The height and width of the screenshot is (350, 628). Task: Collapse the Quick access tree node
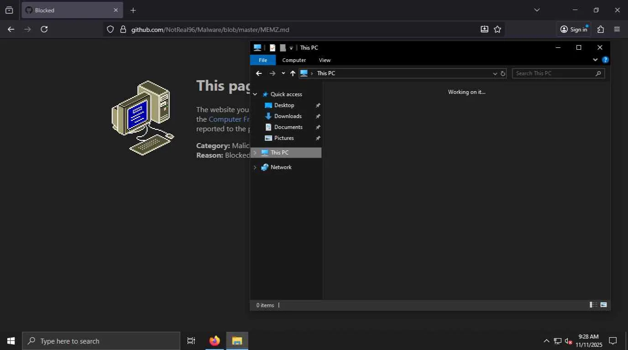tap(255, 94)
